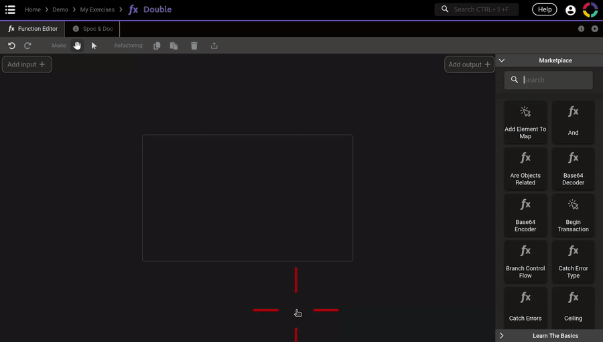Image resolution: width=603 pixels, height=342 pixels.
Task: Select the Function Editor tab
Action: tap(33, 29)
